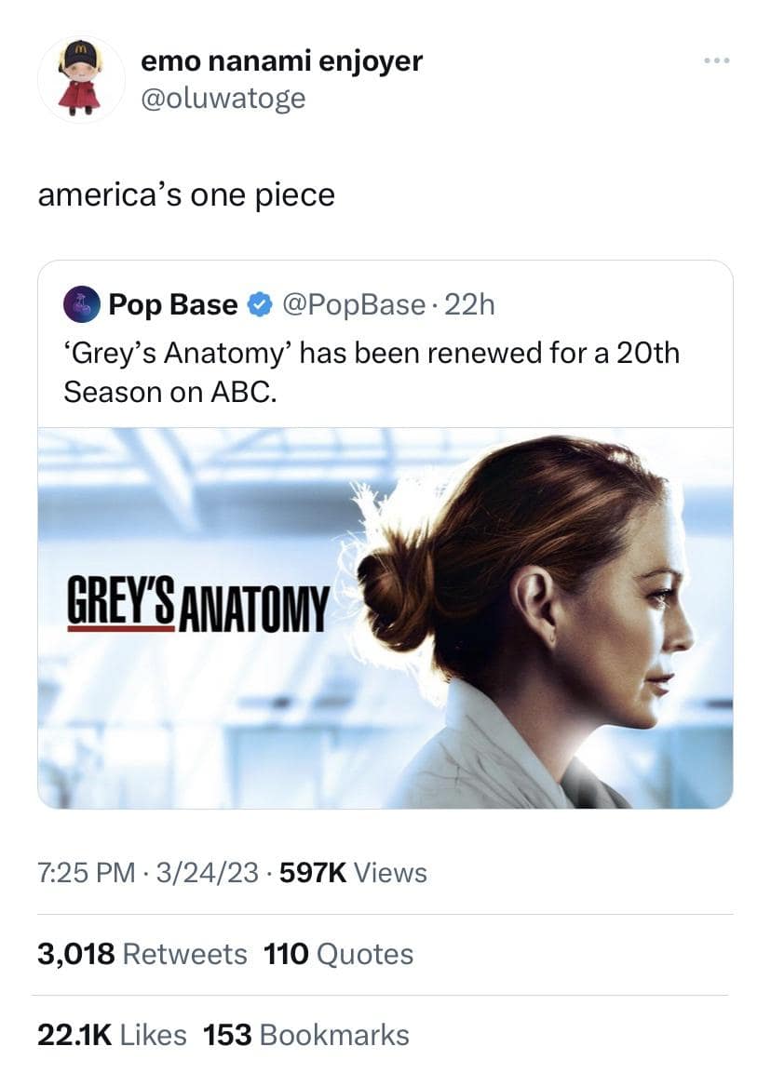Click the blue verified badge beside Pop Base
This screenshot has height=1073, width=771.
[x=260, y=304]
